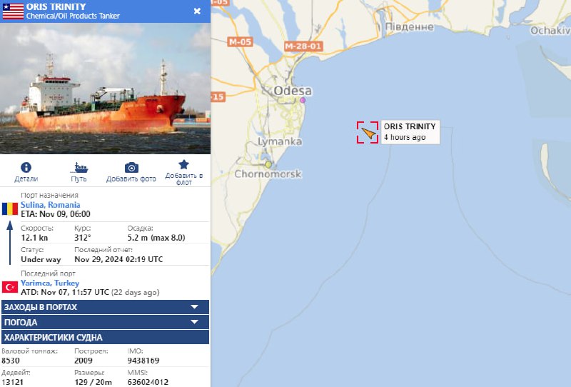The image size is (571, 387).
Task: Click the Liberia flag icon in header
Action: (x=13, y=11)
